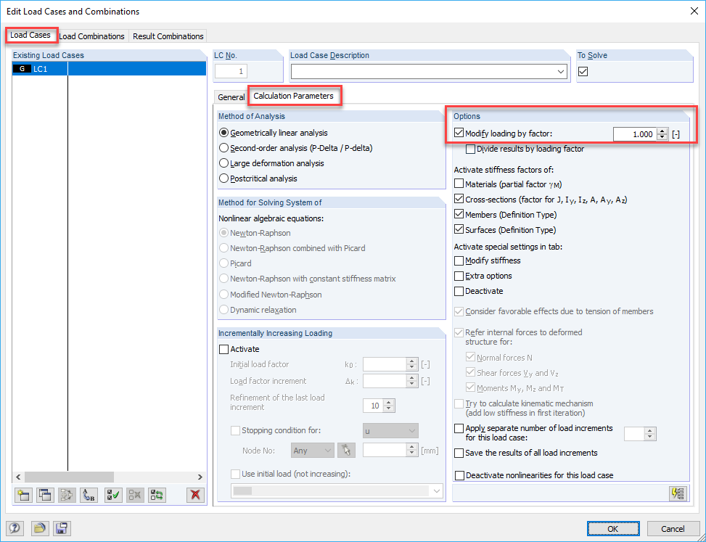Click the grayed deselect all icon

click(135, 495)
